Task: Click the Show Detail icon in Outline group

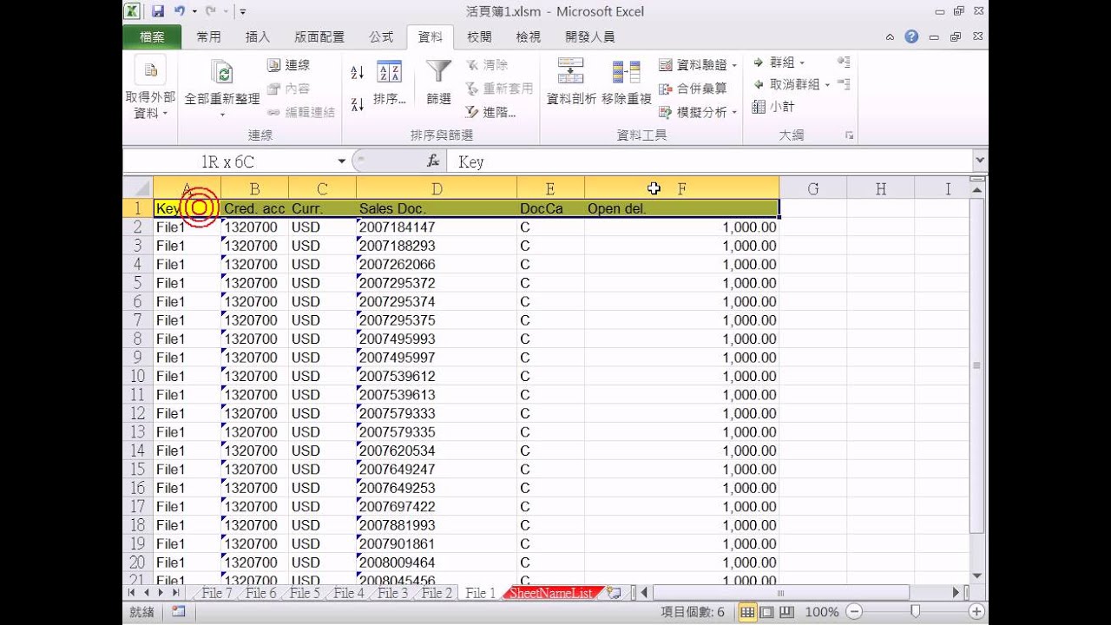Action: pyautogui.click(x=844, y=62)
